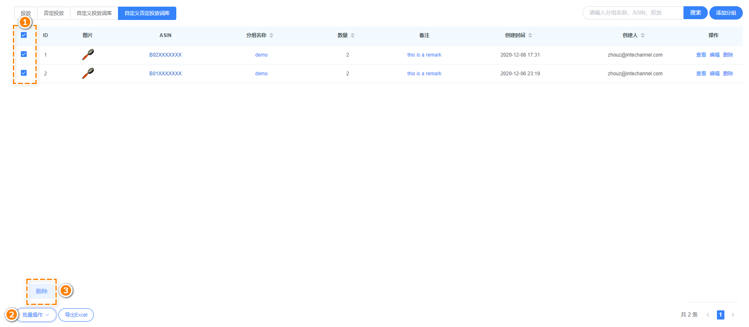Select the 自定义否定投放词库 tab

(147, 13)
